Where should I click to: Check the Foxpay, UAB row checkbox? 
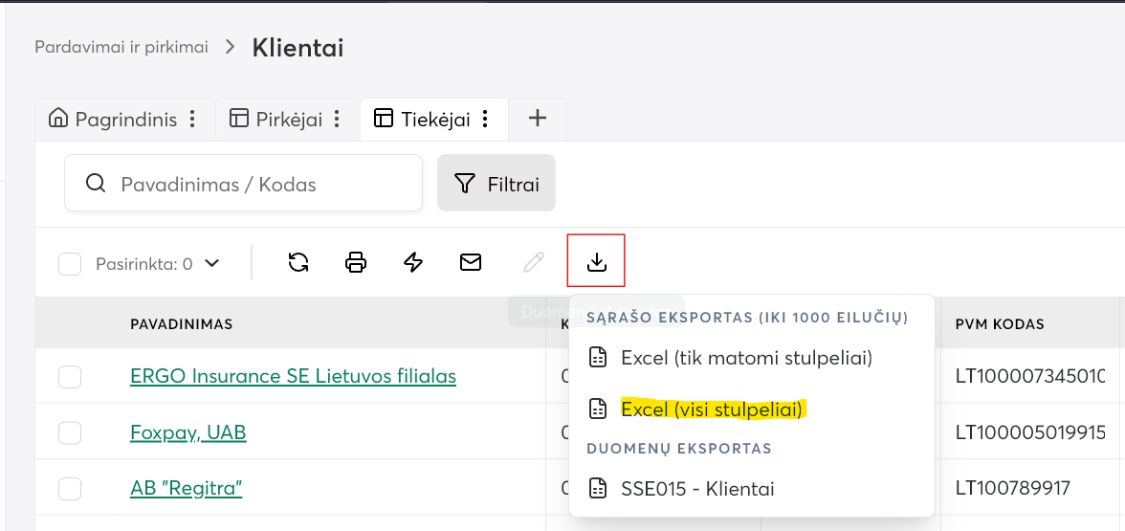pos(70,432)
